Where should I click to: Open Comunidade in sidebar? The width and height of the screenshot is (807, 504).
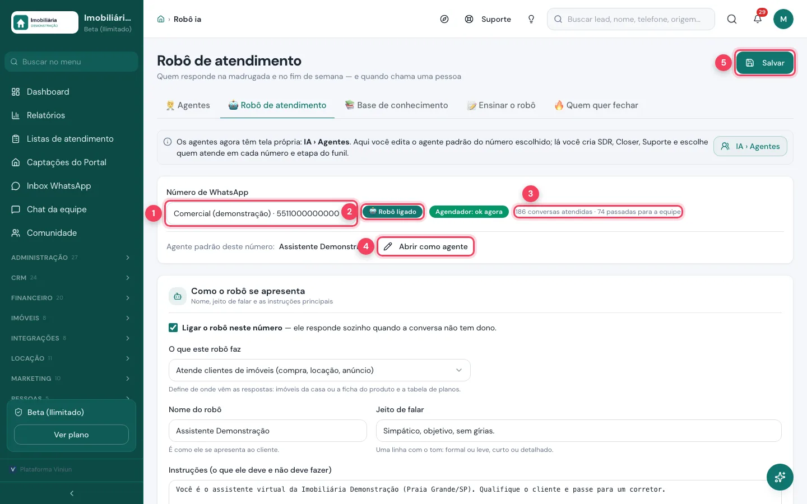point(72,233)
